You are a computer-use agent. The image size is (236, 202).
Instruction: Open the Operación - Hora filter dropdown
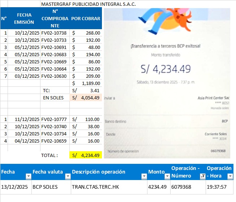pos(230,176)
